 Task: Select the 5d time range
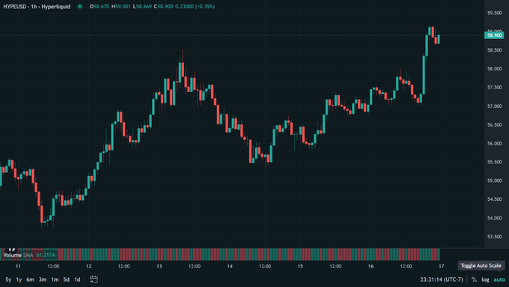pyautogui.click(x=66, y=280)
